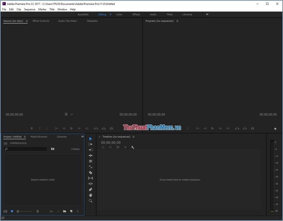Step forward one frame in Source monitor

point(79,128)
